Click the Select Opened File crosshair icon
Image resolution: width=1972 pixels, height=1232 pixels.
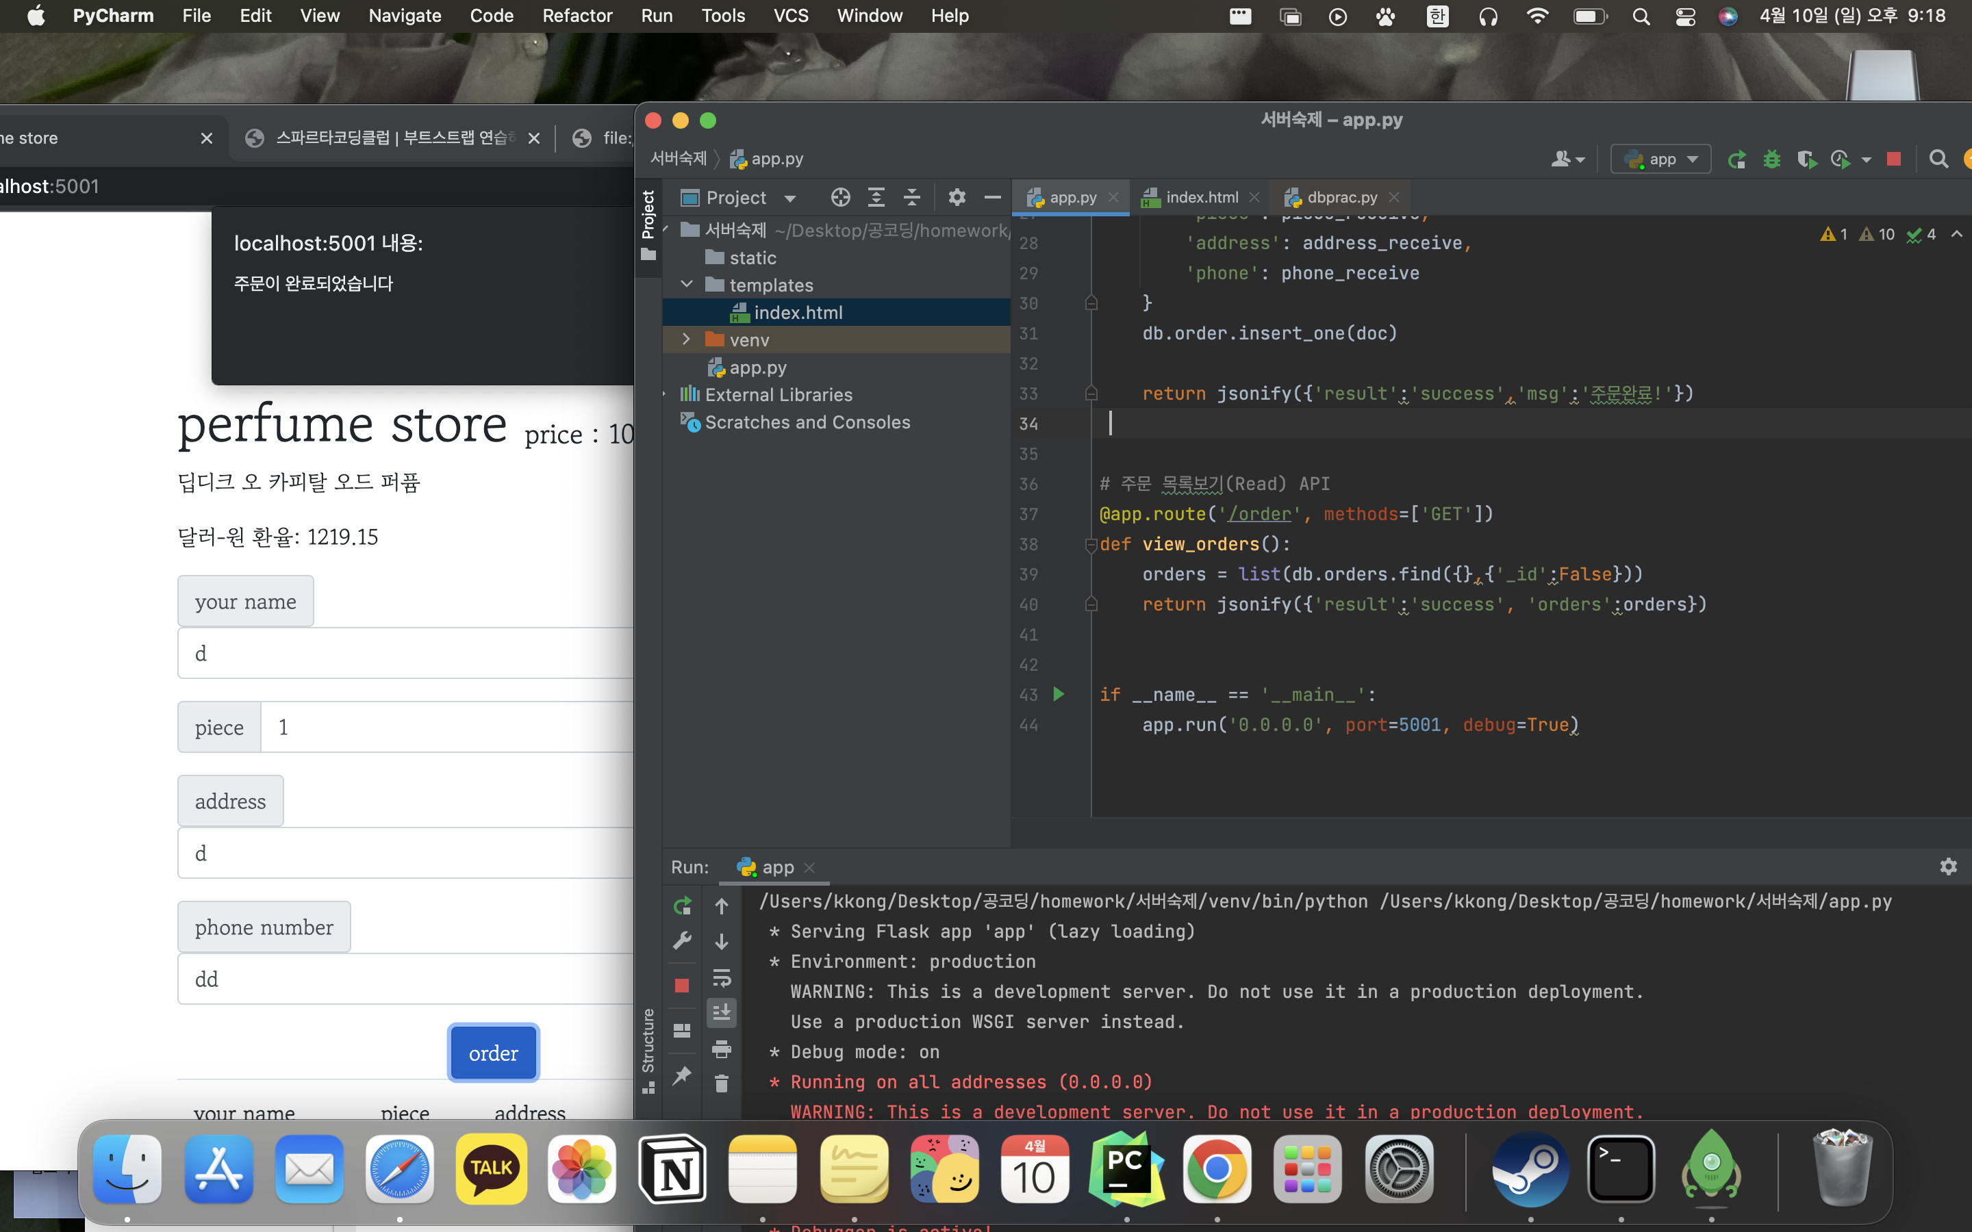point(840,197)
